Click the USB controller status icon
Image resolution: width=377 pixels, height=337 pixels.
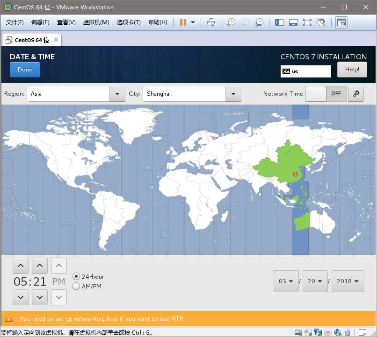point(347,332)
